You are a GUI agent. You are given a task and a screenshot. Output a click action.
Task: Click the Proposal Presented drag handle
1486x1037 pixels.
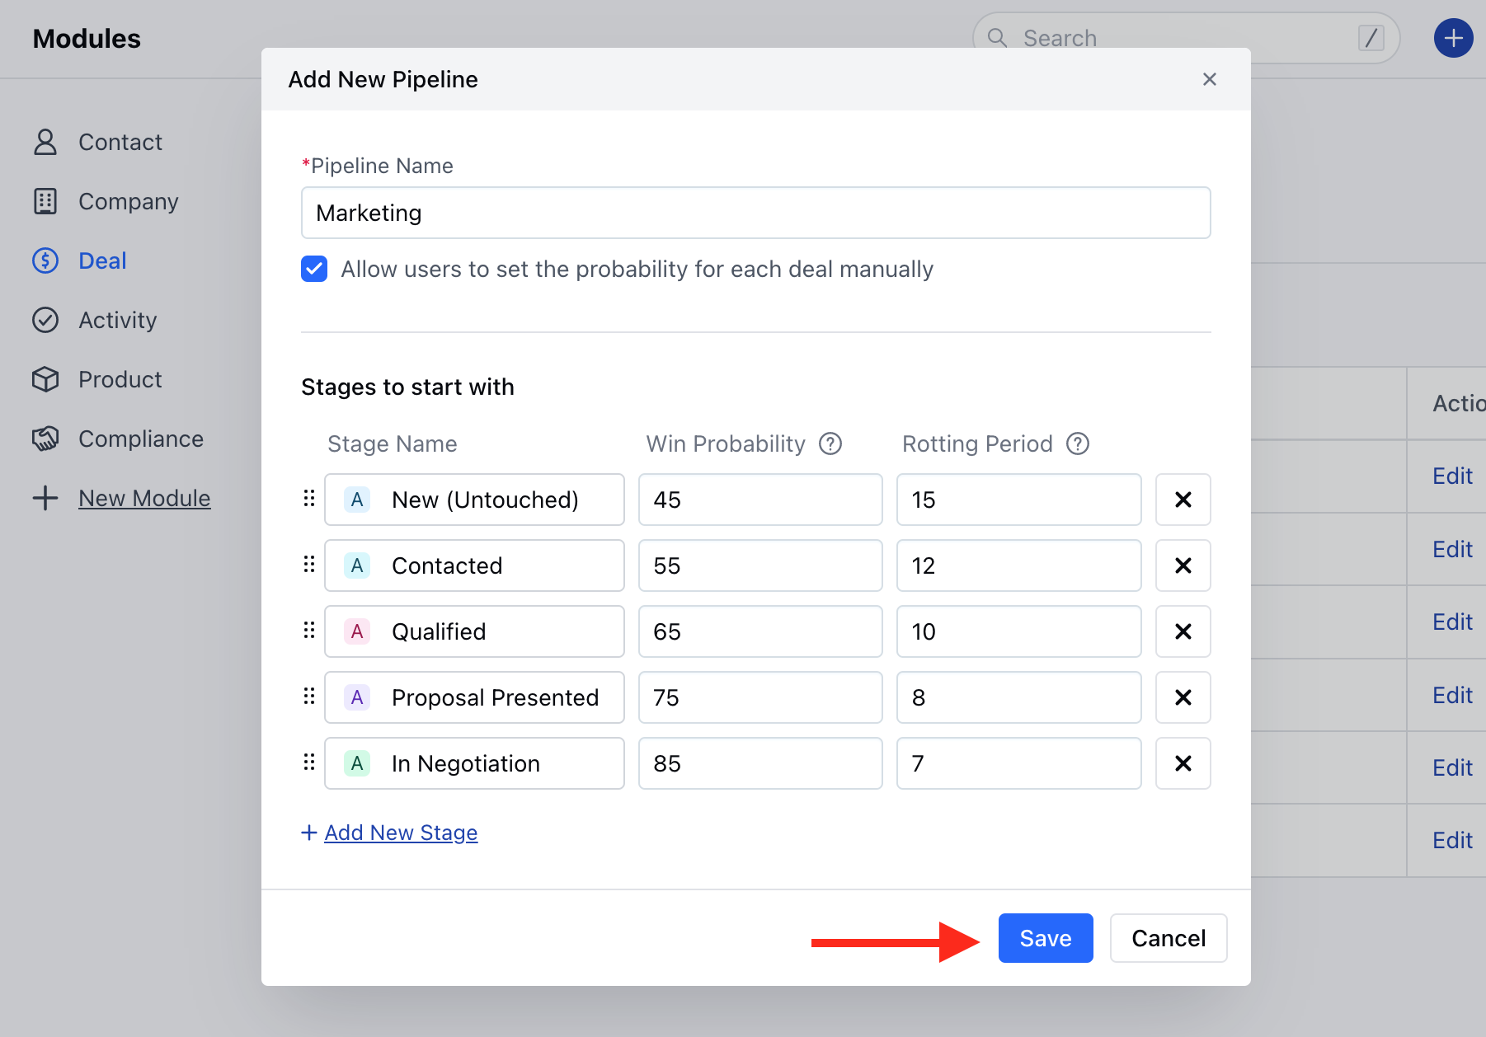point(309,697)
